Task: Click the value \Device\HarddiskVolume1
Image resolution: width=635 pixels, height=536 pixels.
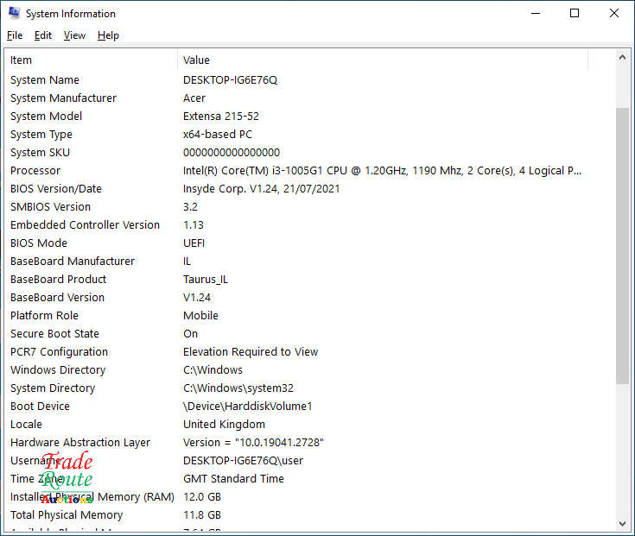Action: pyautogui.click(x=247, y=407)
